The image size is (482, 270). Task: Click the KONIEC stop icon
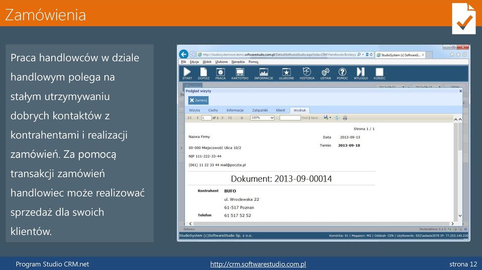tap(380, 73)
